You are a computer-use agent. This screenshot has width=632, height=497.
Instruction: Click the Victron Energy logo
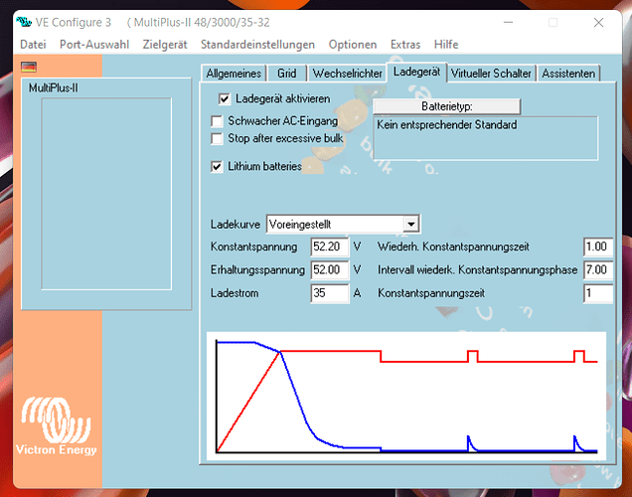click(57, 426)
